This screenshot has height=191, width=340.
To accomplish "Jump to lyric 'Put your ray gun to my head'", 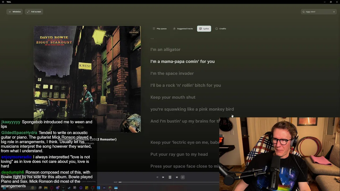I will [x=179, y=154].
